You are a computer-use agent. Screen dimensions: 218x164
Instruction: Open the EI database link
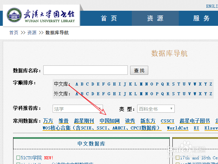click(x=196, y=128)
